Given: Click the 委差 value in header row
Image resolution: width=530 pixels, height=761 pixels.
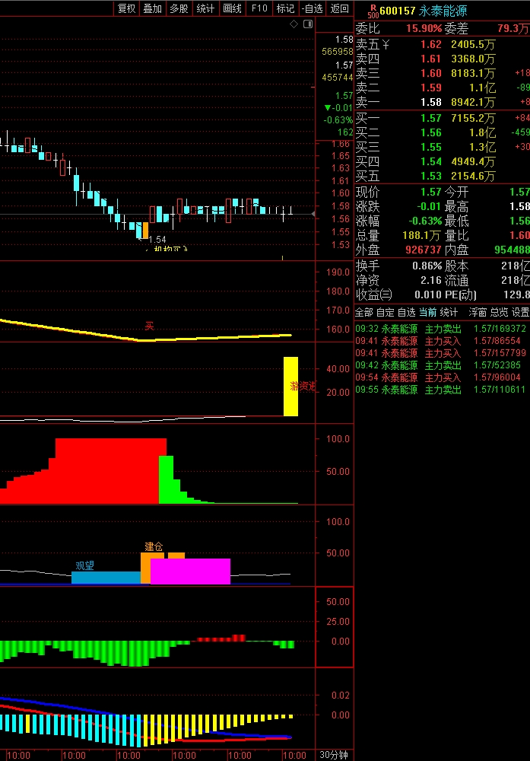Looking at the screenshot, I should 513,29.
